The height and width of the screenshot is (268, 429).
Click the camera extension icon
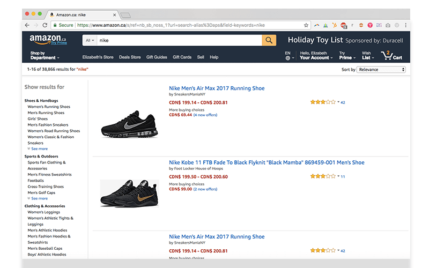tap(388, 25)
